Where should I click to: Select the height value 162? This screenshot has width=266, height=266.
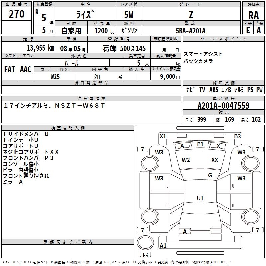256,120
